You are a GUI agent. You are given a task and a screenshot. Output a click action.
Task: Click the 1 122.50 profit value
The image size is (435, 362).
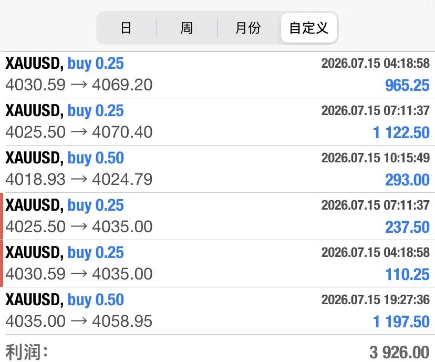click(x=401, y=132)
